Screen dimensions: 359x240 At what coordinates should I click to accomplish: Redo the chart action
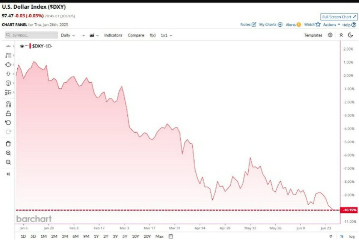click(8, 132)
